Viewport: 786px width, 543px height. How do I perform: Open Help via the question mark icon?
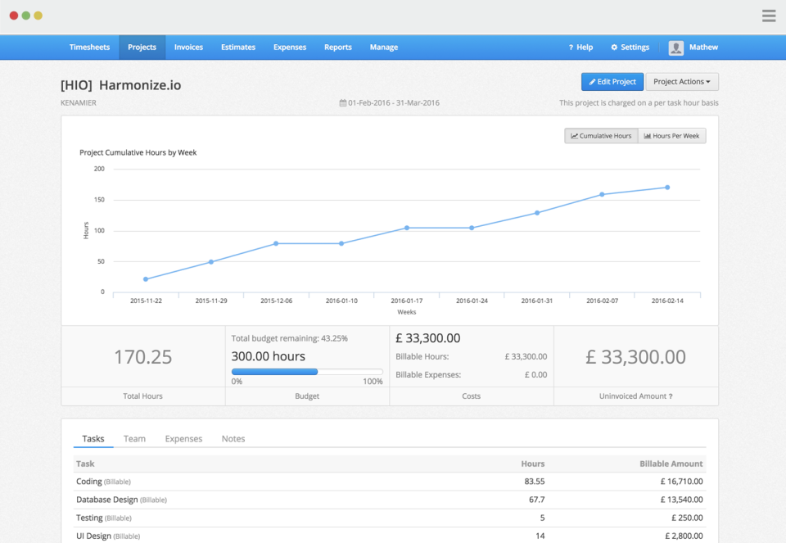pos(571,47)
